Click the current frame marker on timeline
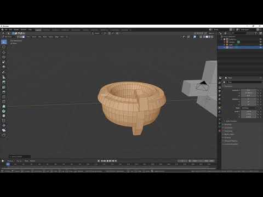The image size is (263, 197). 8,164
